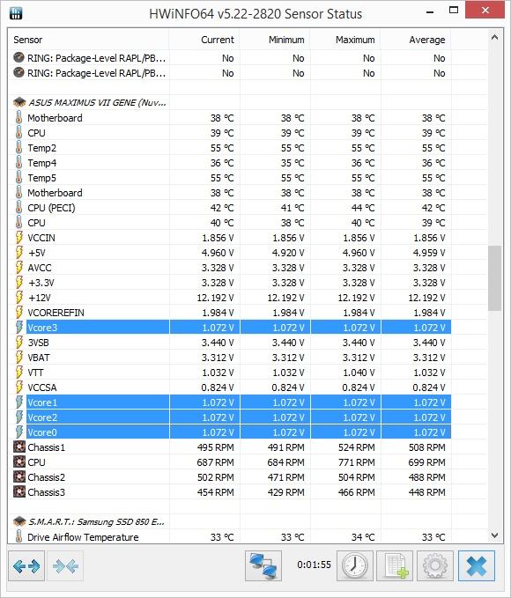Click the 44 °C CPU (PECI) maximum value

[x=363, y=208]
